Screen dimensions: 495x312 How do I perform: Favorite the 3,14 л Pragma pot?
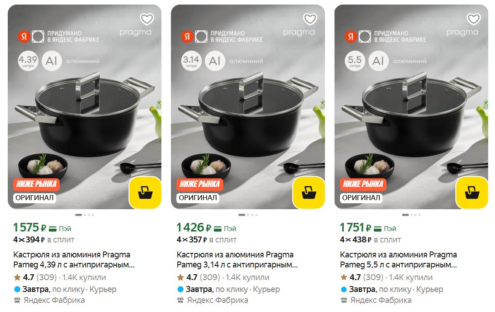tap(310, 19)
